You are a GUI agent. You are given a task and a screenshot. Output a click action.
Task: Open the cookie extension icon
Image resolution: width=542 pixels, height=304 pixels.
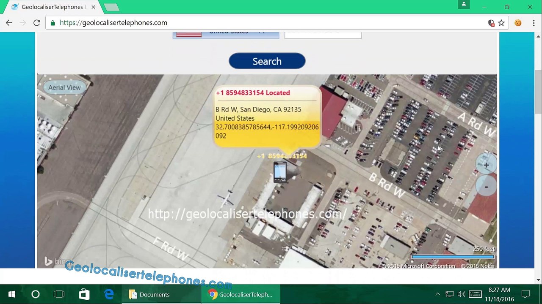pyautogui.click(x=518, y=23)
